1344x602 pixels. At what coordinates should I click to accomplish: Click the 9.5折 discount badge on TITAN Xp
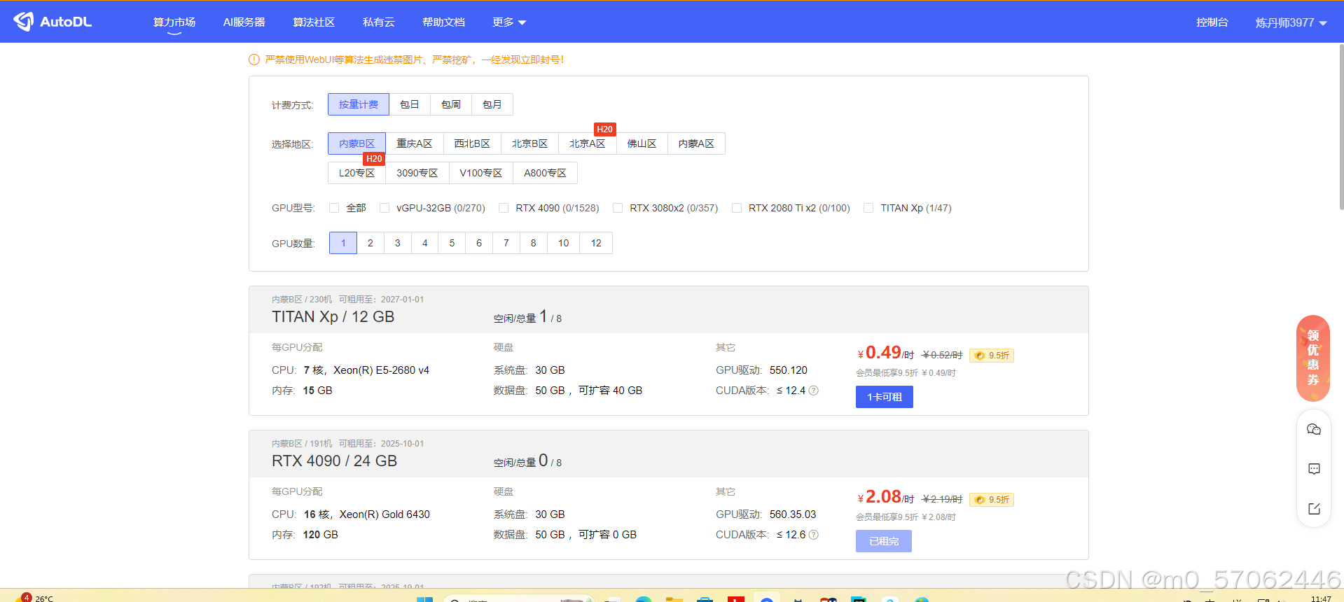click(992, 356)
